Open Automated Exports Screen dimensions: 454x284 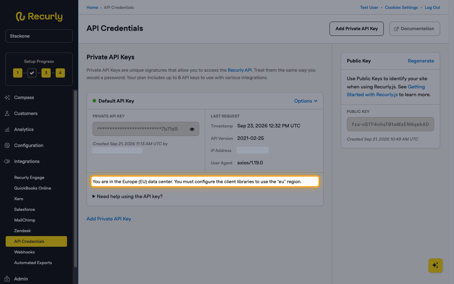tap(33, 263)
